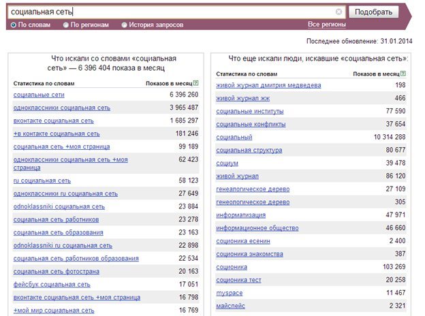425x316 pixels.
Task: Select the 'История запросов' radio option
Action: (x=124, y=25)
